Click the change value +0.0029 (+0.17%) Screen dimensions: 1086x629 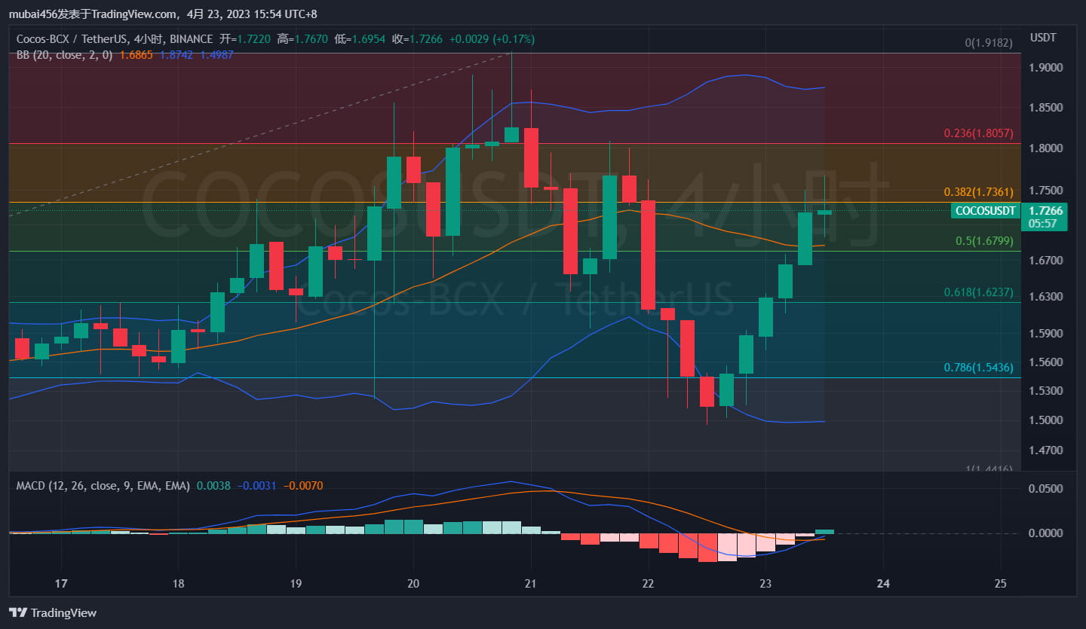[x=492, y=38]
